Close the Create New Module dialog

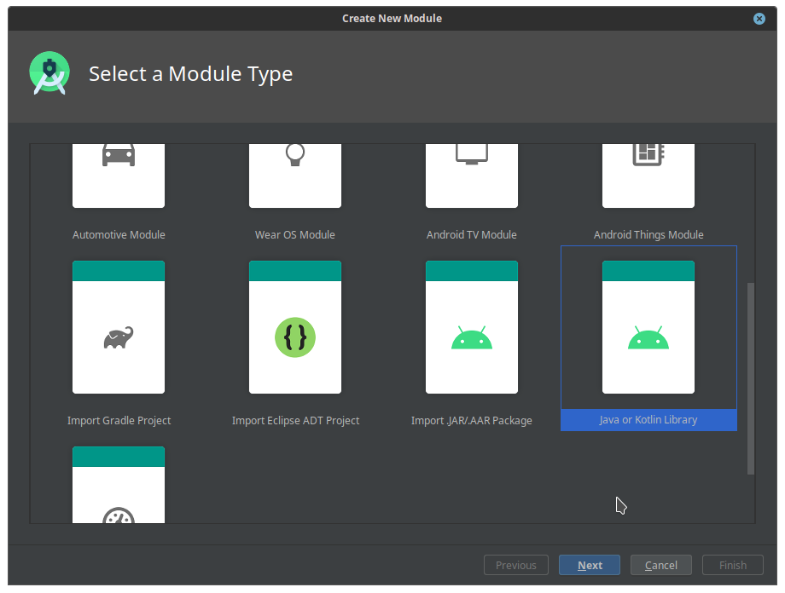(759, 18)
